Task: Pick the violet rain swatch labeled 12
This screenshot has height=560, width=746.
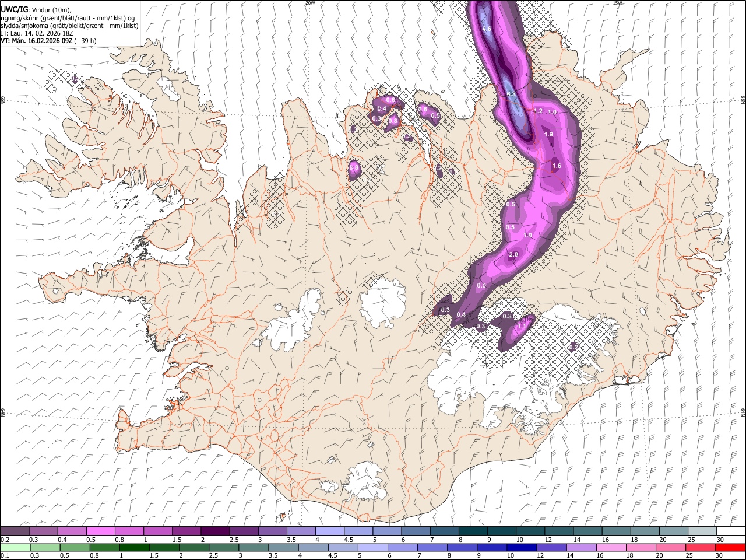Action: 551,547
